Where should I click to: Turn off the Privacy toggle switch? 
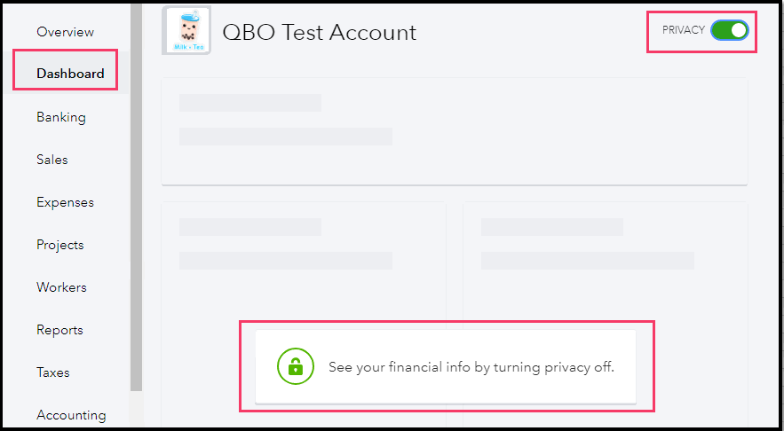tap(729, 30)
